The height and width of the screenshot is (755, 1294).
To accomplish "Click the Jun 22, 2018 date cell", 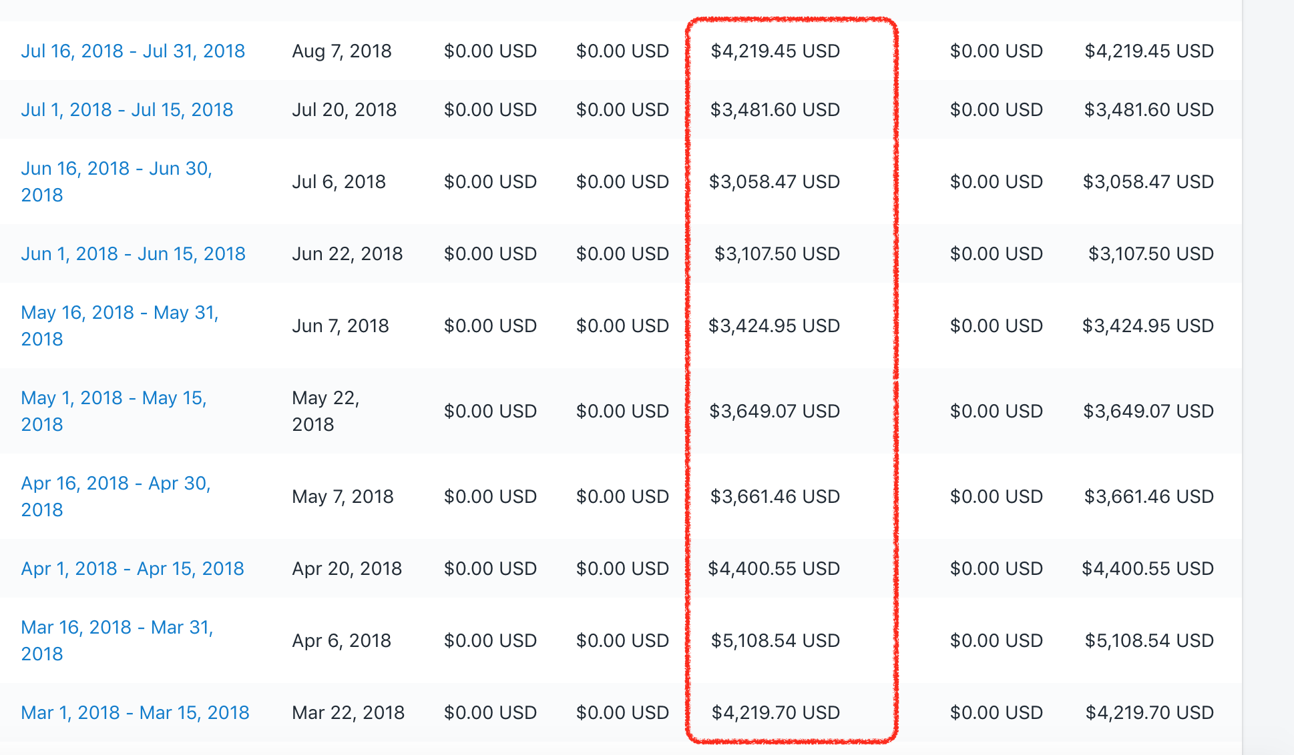I will pos(347,254).
